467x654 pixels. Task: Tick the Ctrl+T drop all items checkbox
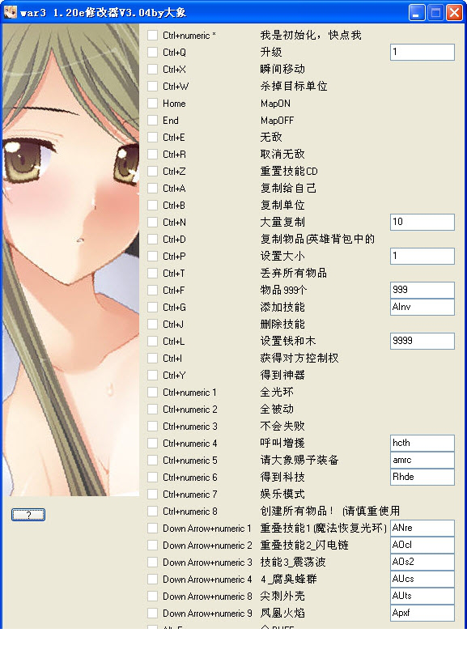point(153,274)
